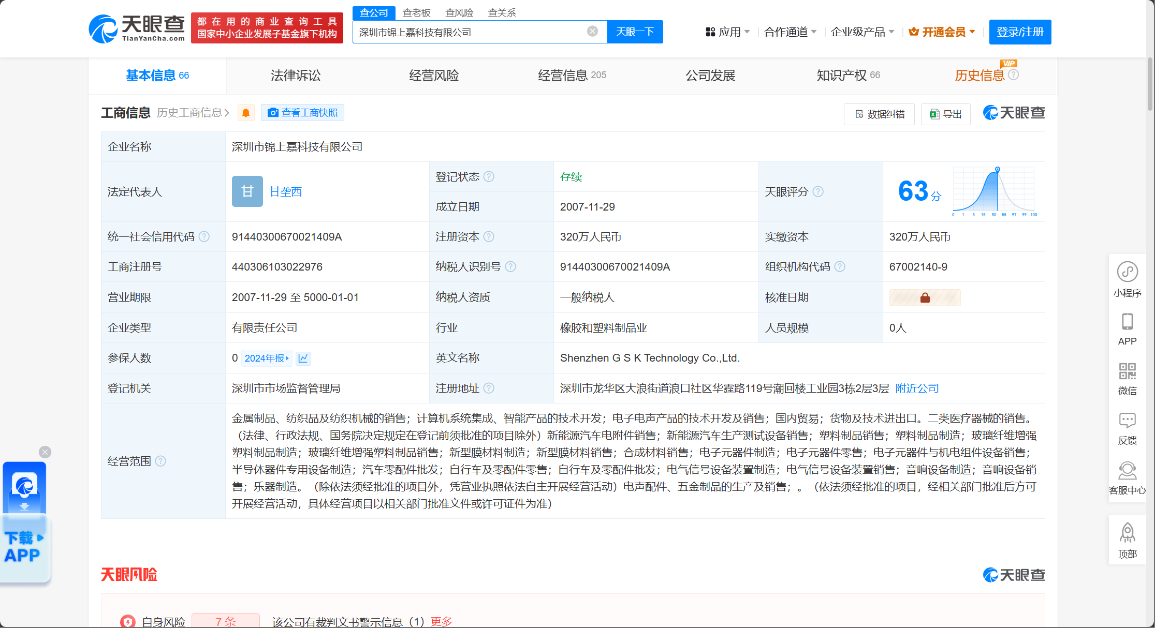Click help icon beside 统一社会信用代码

[204, 236]
